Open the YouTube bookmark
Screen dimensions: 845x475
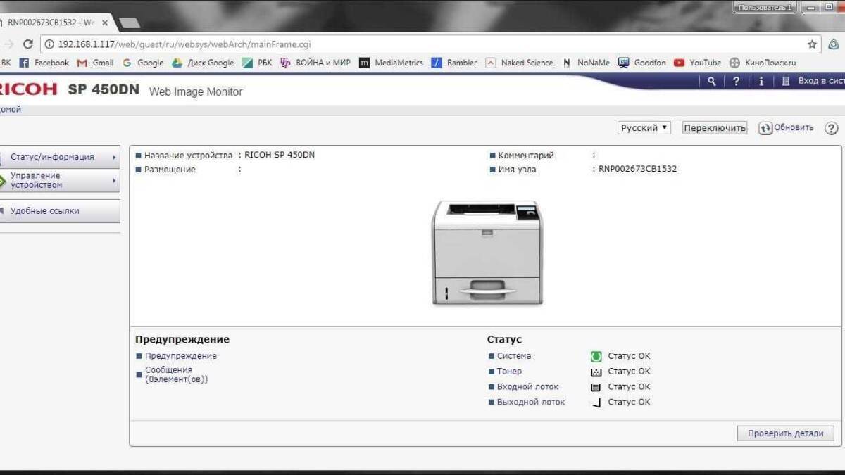pos(698,63)
